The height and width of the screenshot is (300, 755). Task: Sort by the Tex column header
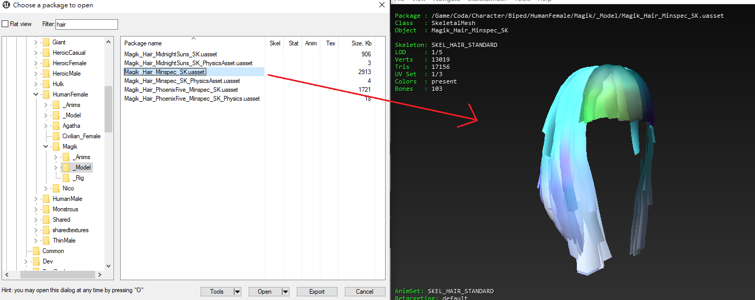point(331,43)
